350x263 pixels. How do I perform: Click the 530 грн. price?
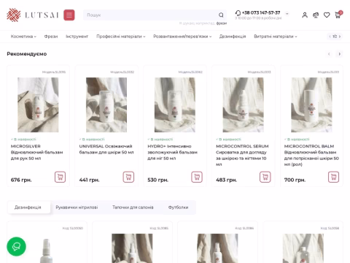pos(157,180)
